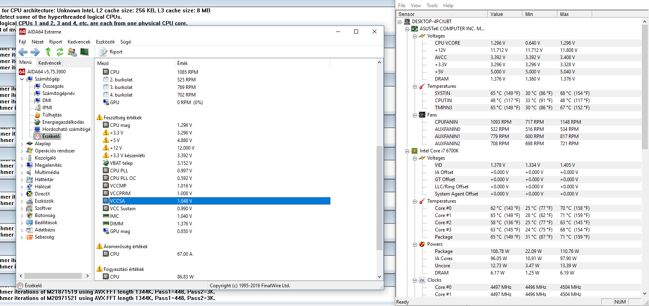The image size is (649, 306).
Task: Collapse ASUSTeK COMPUTER node in HWMonitor
Action: point(407,29)
